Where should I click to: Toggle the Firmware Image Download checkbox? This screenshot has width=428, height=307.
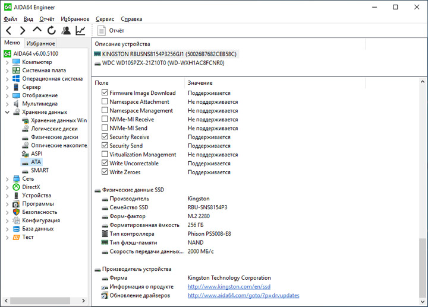(x=105, y=92)
